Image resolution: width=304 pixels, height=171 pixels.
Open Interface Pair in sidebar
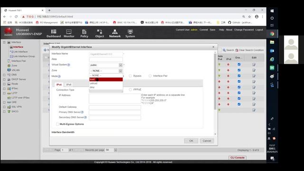point(19,61)
